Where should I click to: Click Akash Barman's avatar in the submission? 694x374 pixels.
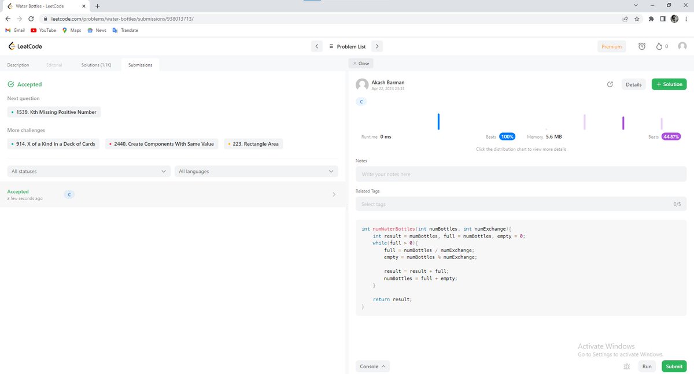coord(362,85)
